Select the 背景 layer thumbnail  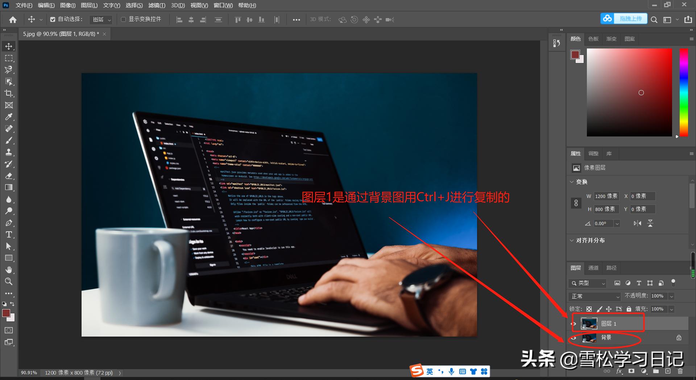click(589, 338)
